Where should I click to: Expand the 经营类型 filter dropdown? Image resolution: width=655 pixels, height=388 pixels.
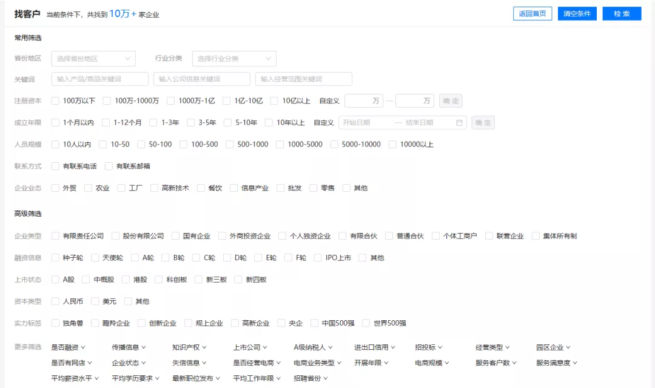[492, 347]
